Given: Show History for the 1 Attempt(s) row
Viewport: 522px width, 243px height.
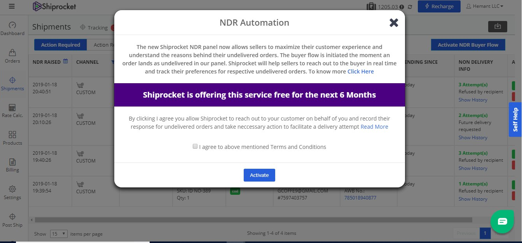Looking at the screenshot, I should (x=473, y=199).
